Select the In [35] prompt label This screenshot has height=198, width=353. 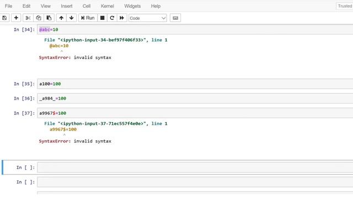click(24, 84)
